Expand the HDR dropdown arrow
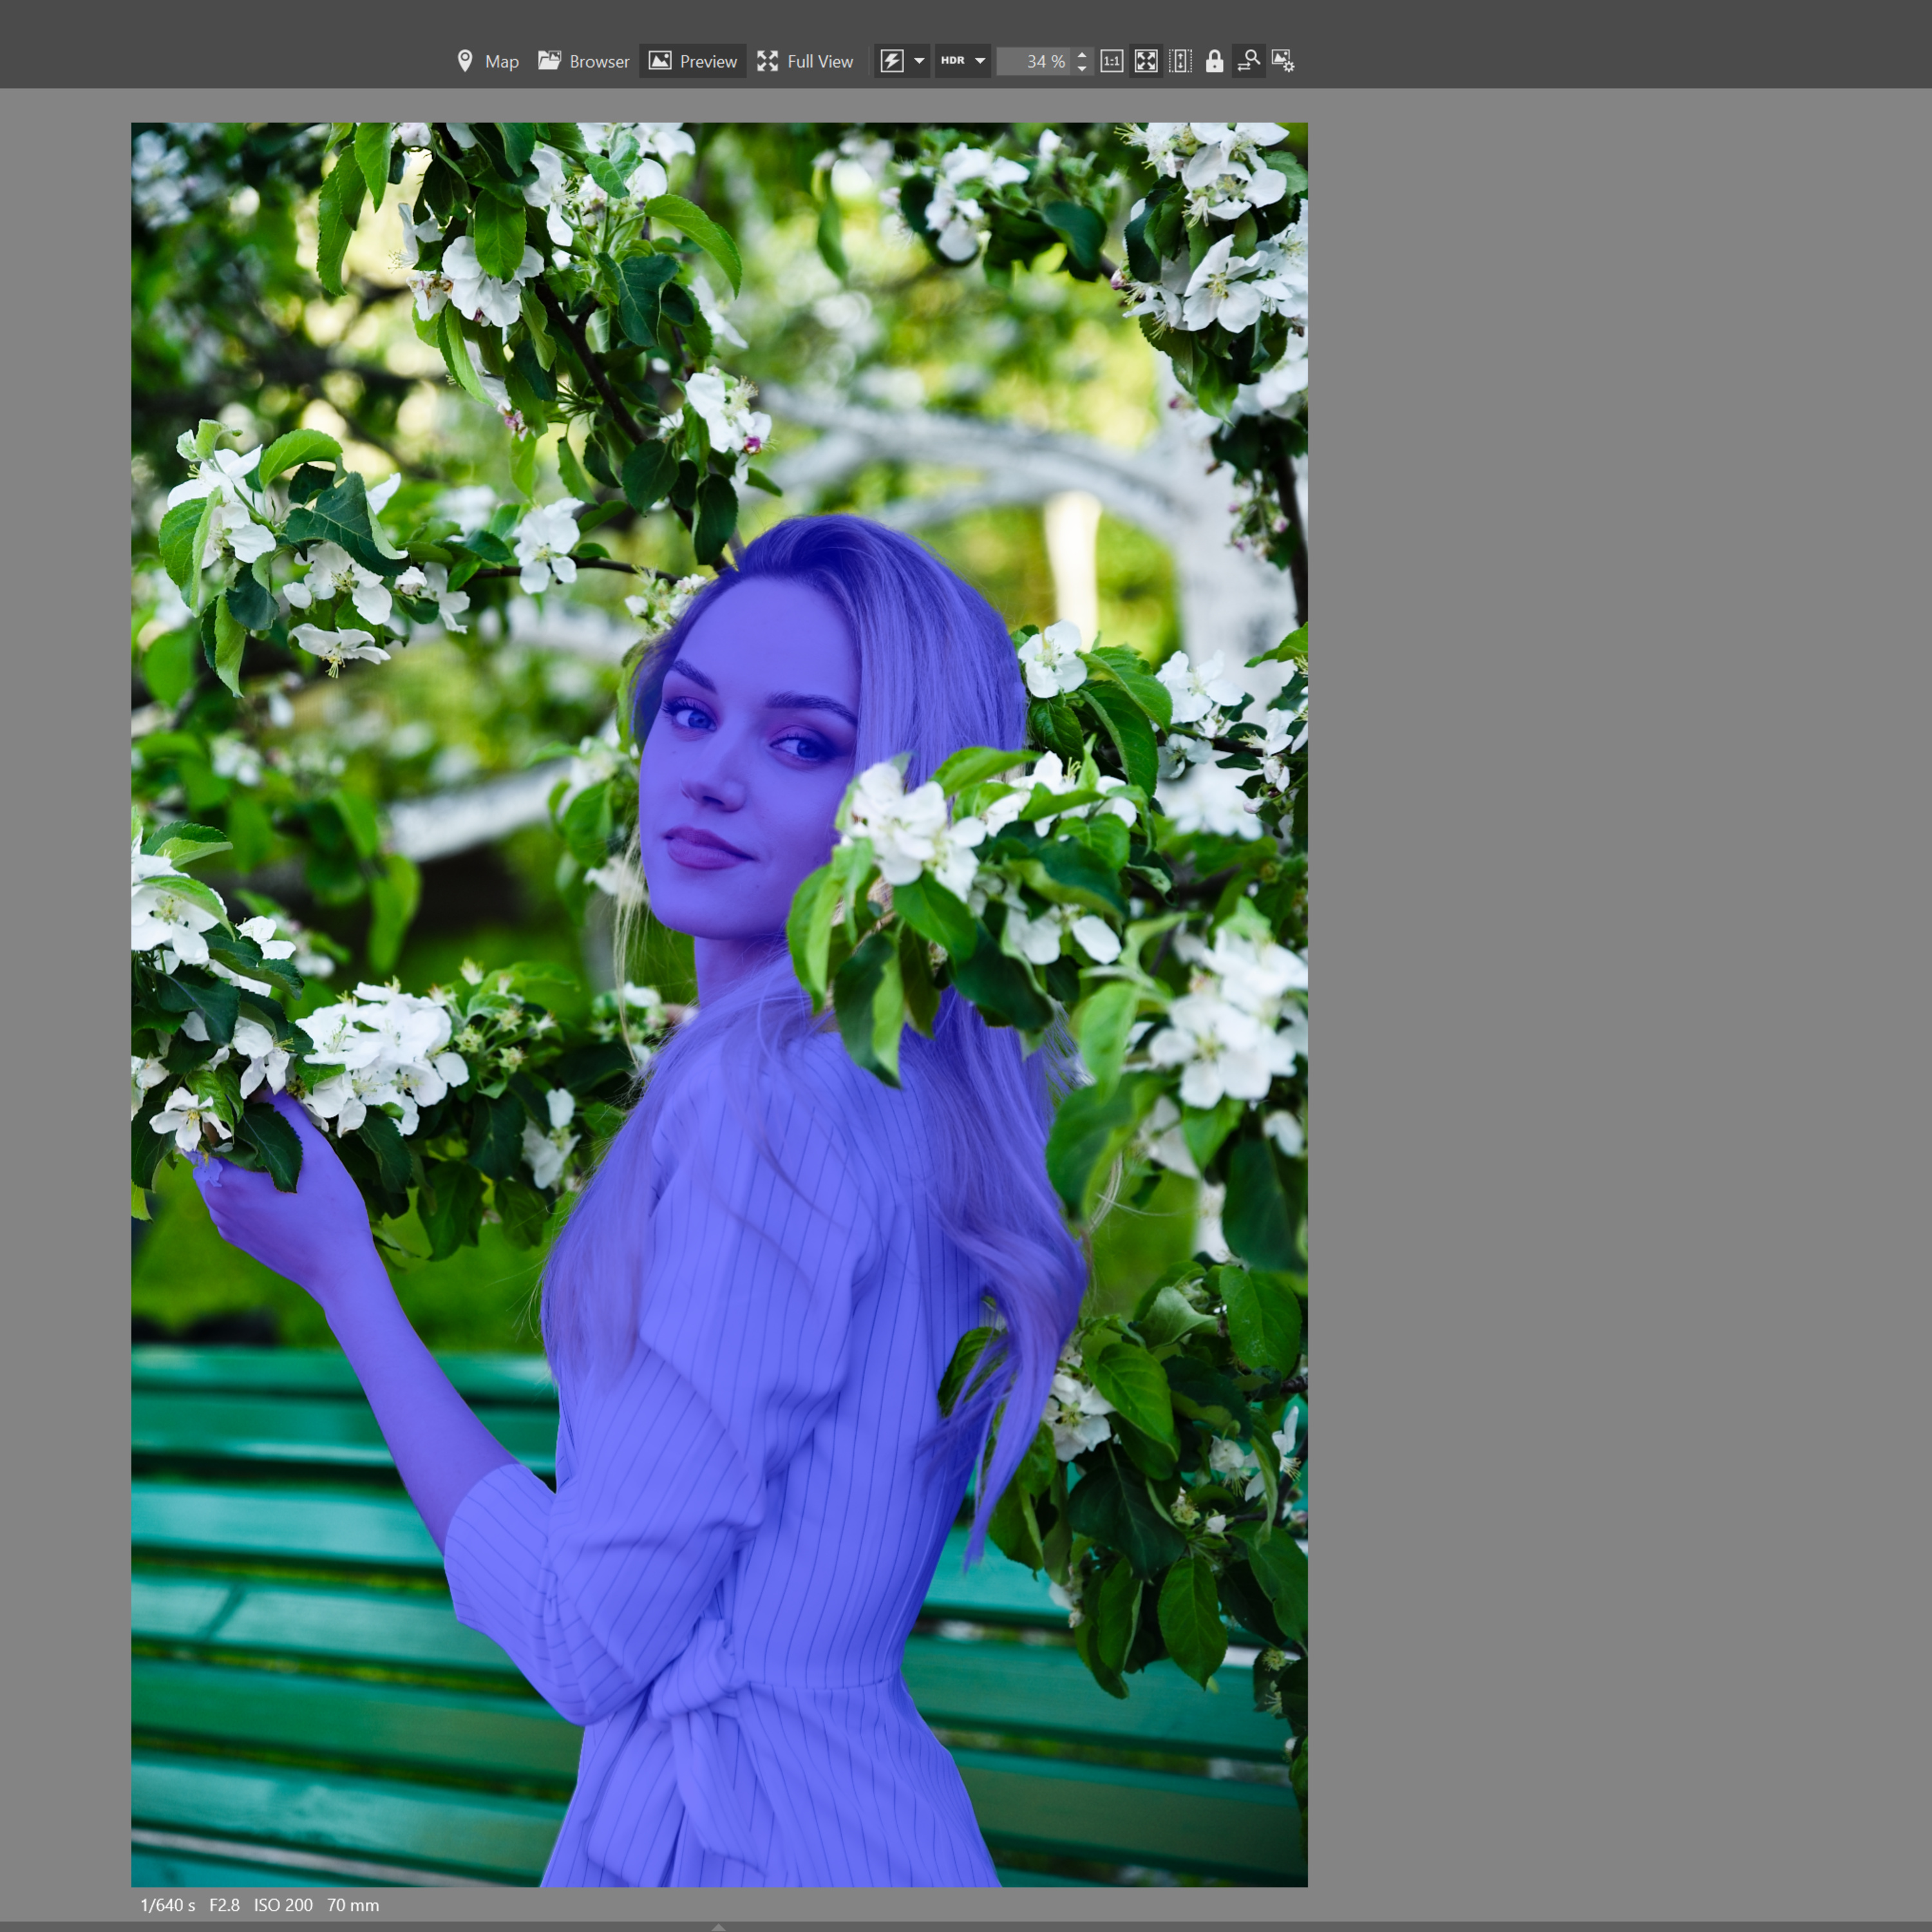 coord(980,61)
